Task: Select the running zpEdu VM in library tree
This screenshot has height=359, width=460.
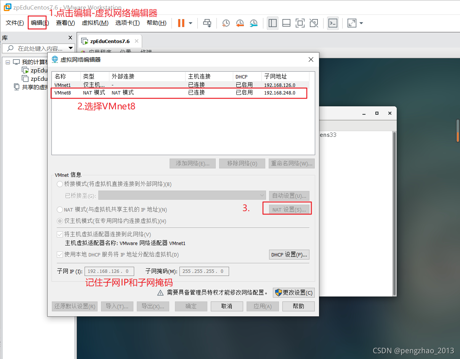Action: pyautogui.click(x=35, y=70)
